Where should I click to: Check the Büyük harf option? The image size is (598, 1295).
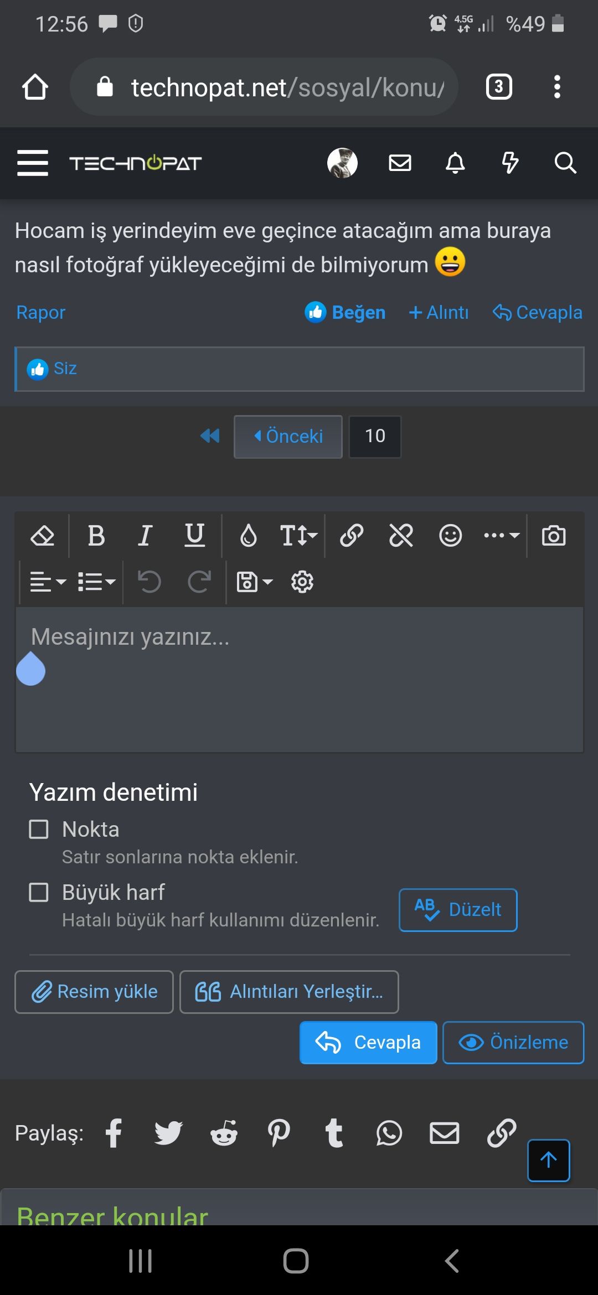39,892
